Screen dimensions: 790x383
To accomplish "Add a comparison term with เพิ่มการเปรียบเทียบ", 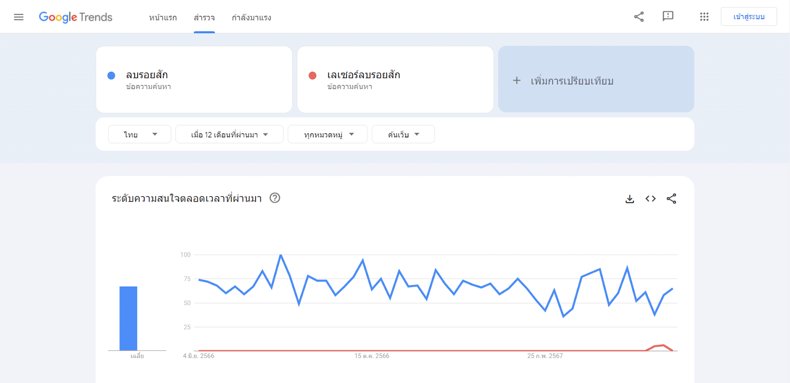I will point(596,79).
